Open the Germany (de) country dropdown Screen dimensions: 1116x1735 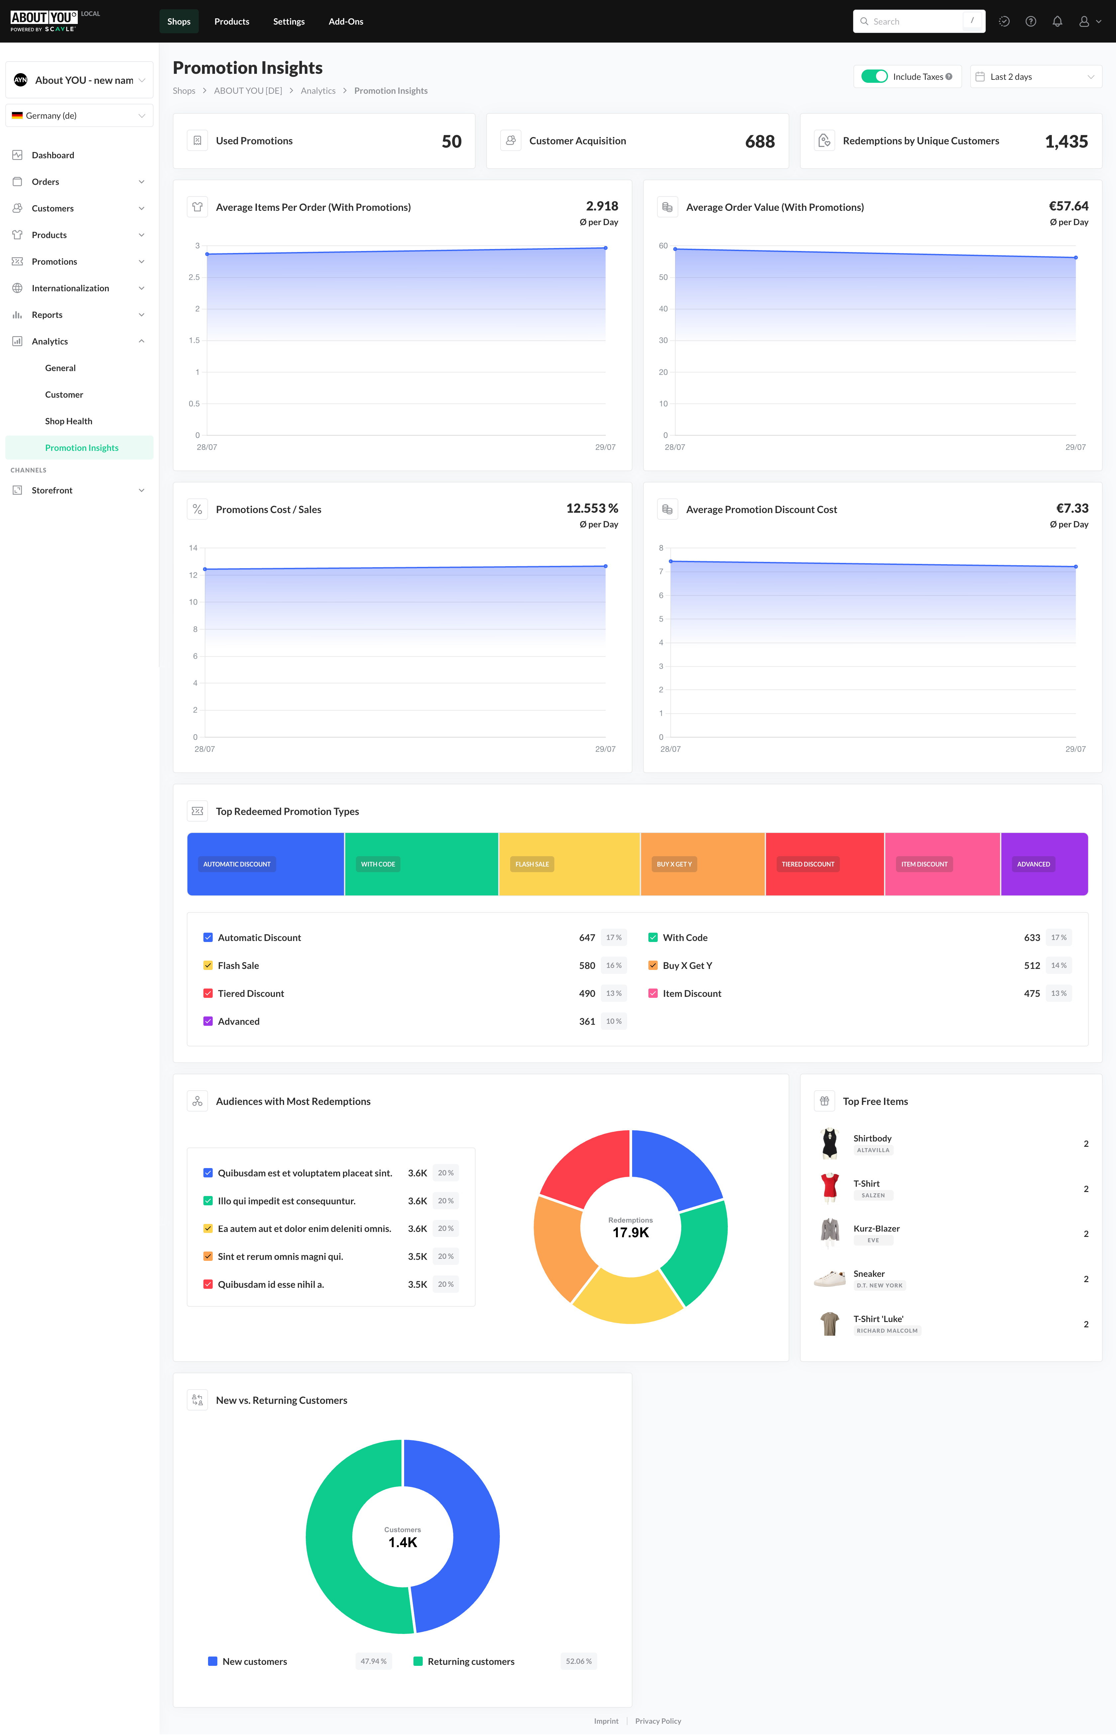(x=79, y=116)
